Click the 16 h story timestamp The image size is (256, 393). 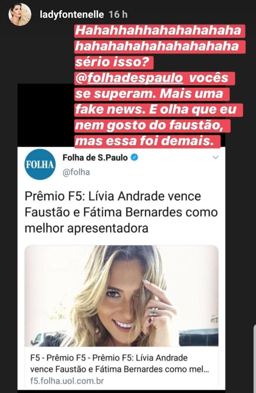(118, 15)
